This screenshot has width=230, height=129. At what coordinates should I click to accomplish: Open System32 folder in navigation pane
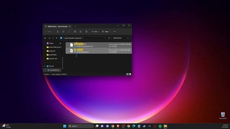pyautogui.click(x=51, y=51)
